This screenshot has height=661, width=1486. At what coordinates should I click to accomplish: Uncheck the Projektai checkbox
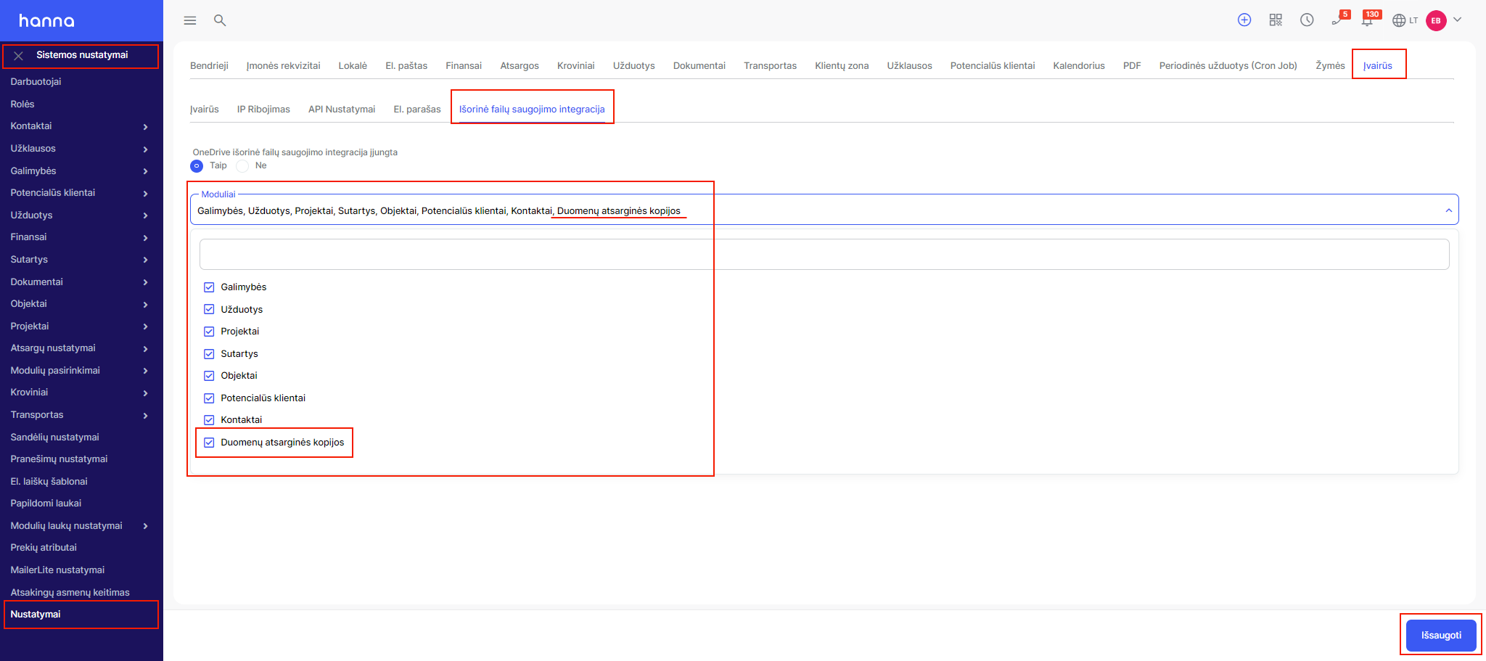pos(209,332)
